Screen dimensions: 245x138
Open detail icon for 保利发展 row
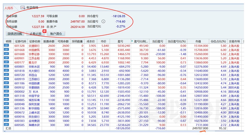coord(6,104)
